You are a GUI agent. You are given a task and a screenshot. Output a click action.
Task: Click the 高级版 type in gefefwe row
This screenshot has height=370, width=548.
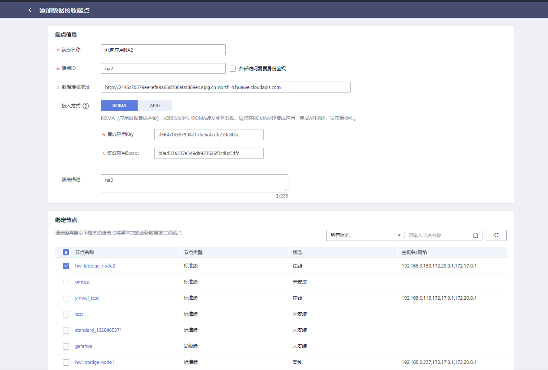(191, 346)
